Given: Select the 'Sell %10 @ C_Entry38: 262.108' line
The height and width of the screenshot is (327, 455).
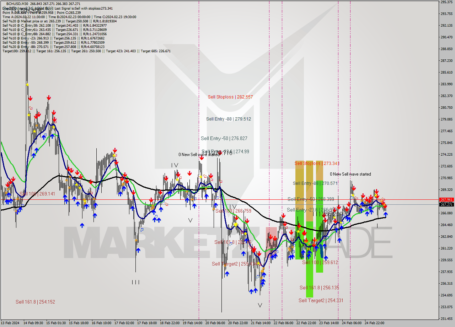Looking at the screenshot, I should click(x=54, y=25).
